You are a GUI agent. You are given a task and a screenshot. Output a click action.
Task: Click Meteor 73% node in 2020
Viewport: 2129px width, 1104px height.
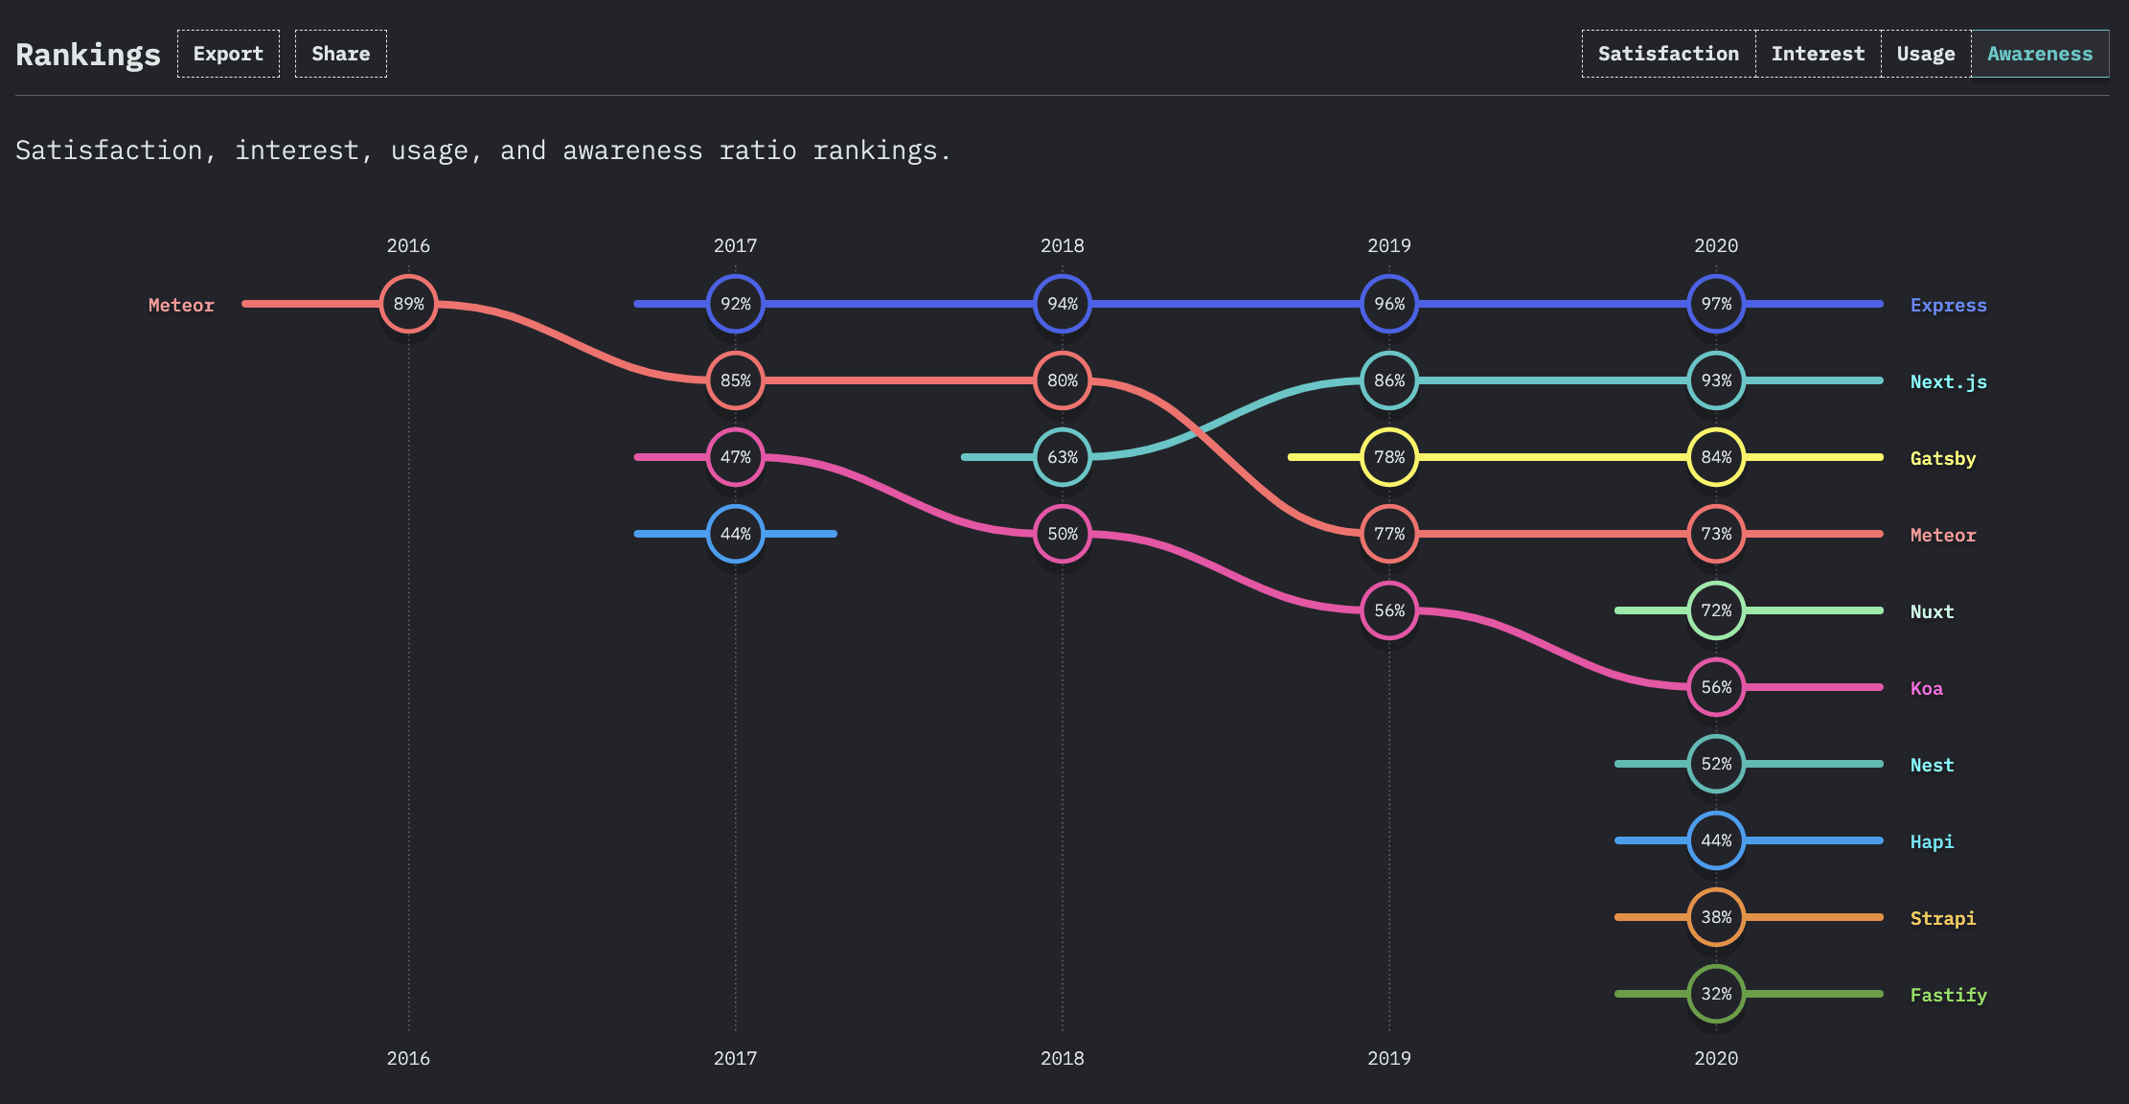coord(1716,534)
